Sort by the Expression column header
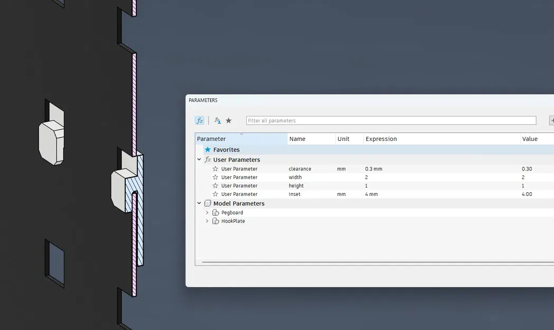The width and height of the screenshot is (554, 330). [x=442, y=139]
